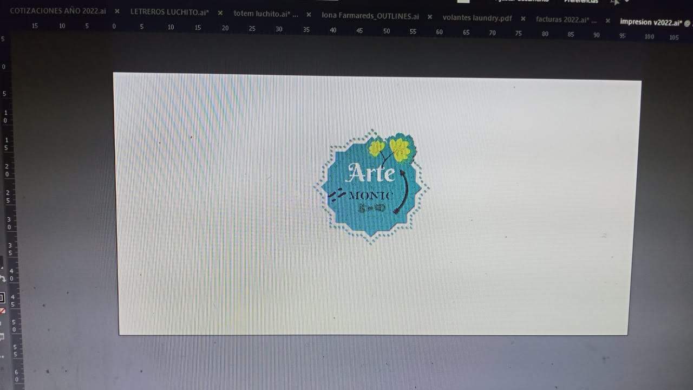
Task: Open the Preferencias menu
Action: pos(581,2)
